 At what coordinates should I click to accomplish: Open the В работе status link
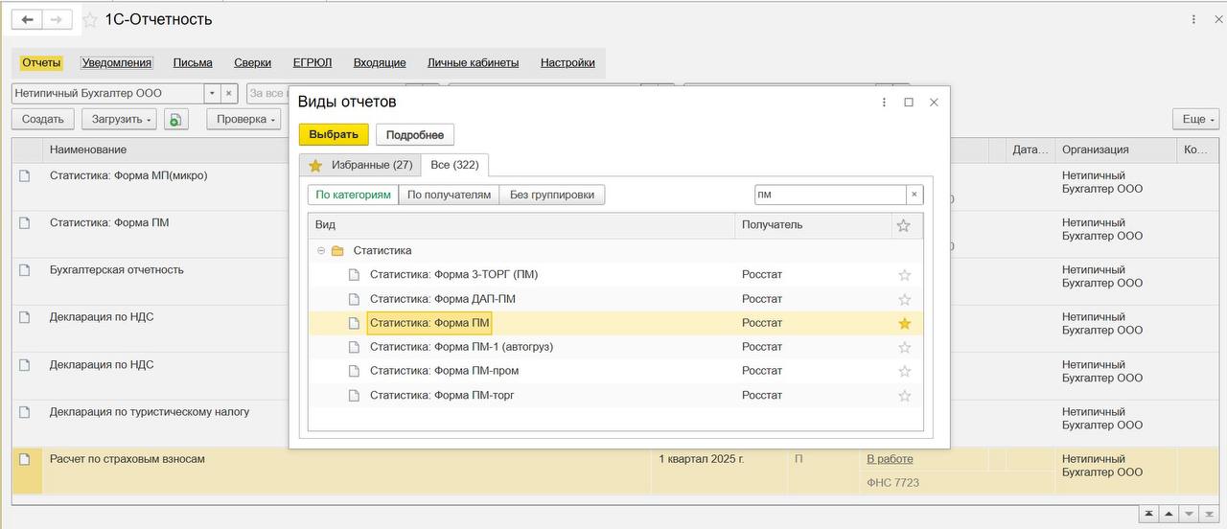(x=890, y=459)
